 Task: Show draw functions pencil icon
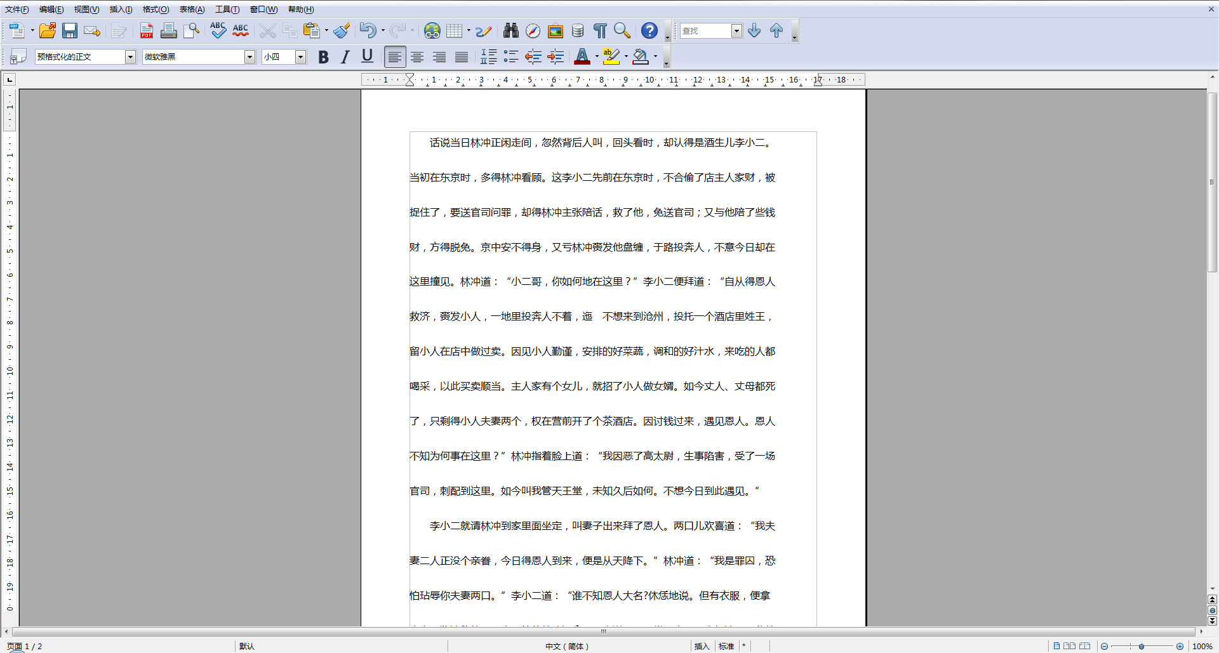[483, 30]
